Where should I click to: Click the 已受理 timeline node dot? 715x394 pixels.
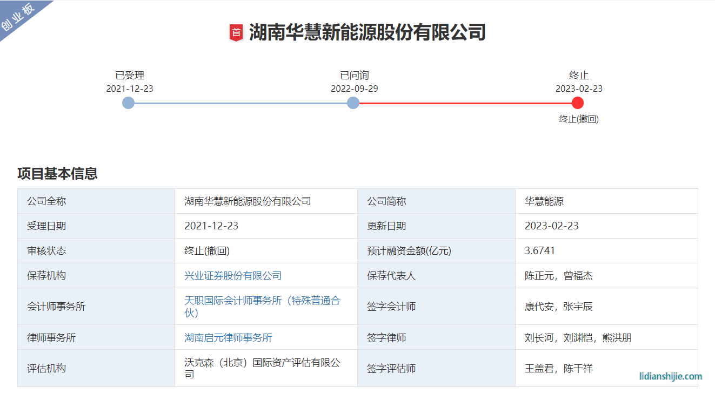tap(128, 103)
